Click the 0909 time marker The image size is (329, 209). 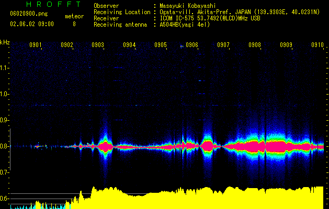tap(286, 45)
